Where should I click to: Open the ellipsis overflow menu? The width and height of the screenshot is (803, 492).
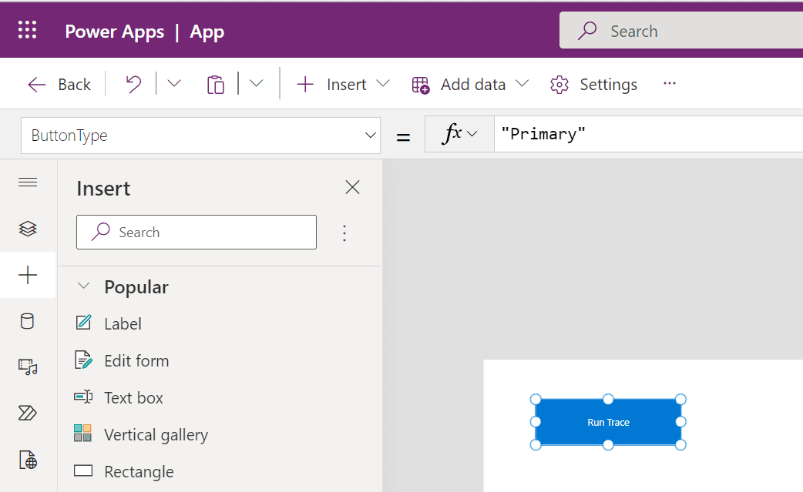pos(669,84)
